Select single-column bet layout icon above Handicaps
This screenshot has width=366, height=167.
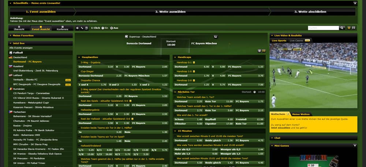pyautogui.click(x=259, y=51)
